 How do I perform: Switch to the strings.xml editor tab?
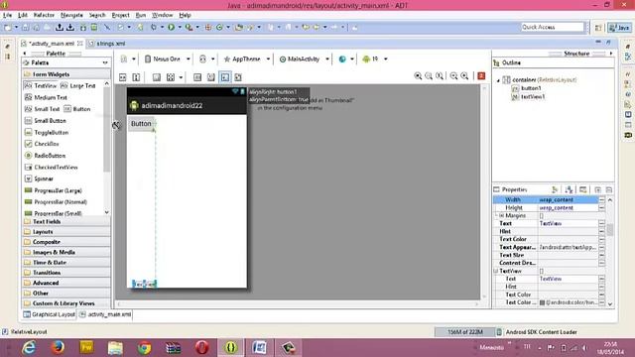coord(107,44)
